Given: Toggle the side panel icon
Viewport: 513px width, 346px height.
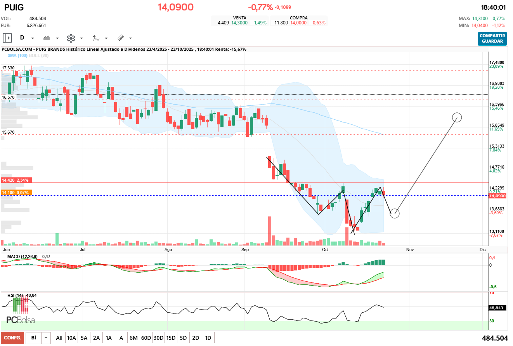Looking at the screenshot, I should point(7,38).
